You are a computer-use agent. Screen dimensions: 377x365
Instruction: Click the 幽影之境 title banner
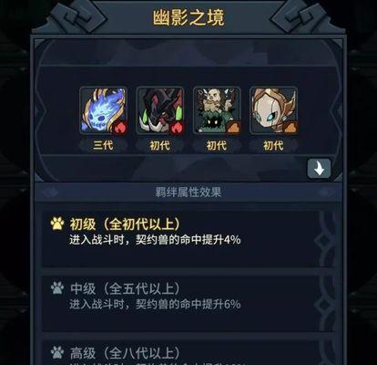pyautogui.click(x=188, y=17)
